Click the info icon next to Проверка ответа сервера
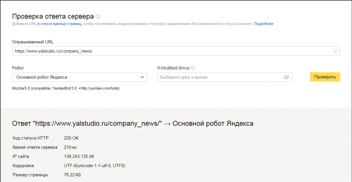Viewport: 352px width, 182px height. [x=98, y=17]
